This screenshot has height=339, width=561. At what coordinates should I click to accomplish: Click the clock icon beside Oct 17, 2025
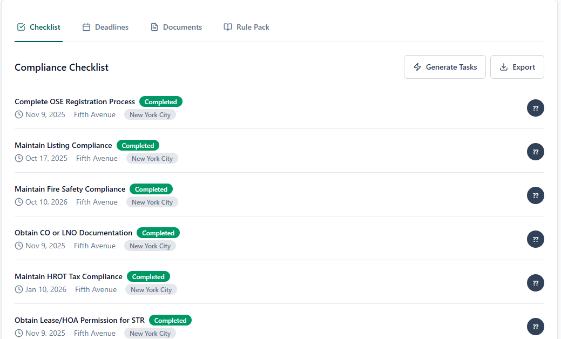(x=18, y=158)
